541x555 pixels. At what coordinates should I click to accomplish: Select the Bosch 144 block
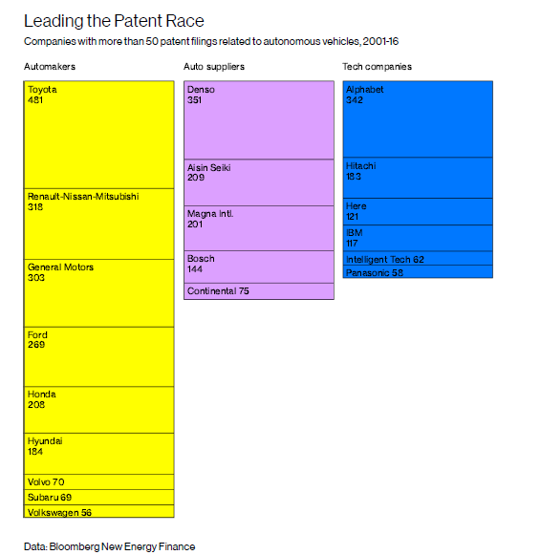(259, 267)
